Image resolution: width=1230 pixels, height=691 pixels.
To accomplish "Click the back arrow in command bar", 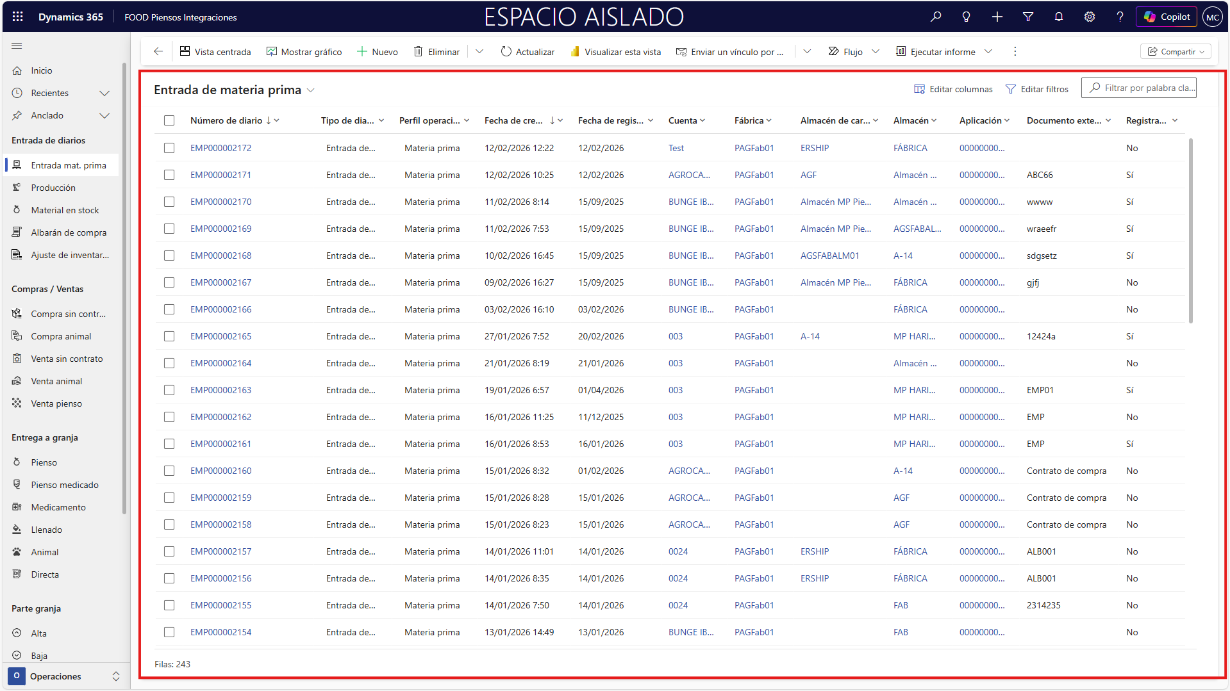I will (x=158, y=52).
